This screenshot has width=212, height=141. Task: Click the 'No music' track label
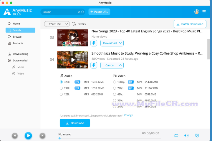(x=64, y=134)
